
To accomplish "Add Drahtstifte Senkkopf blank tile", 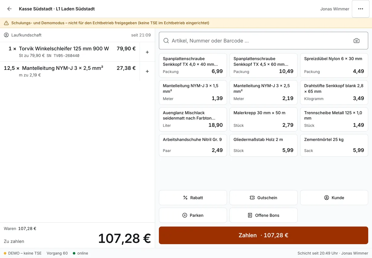I will tap(334, 92).
